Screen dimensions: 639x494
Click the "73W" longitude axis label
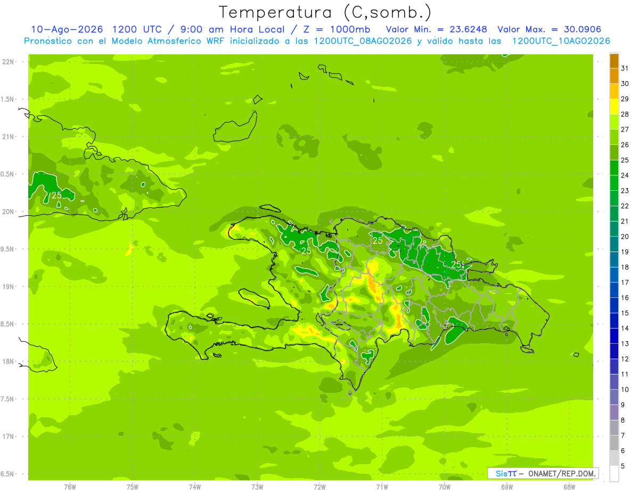pyautogui.click(x=257, y=487)
